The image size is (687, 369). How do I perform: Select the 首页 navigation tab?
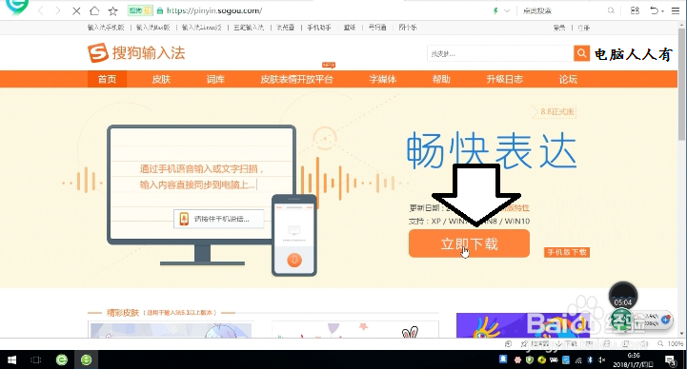coord(107,79)
